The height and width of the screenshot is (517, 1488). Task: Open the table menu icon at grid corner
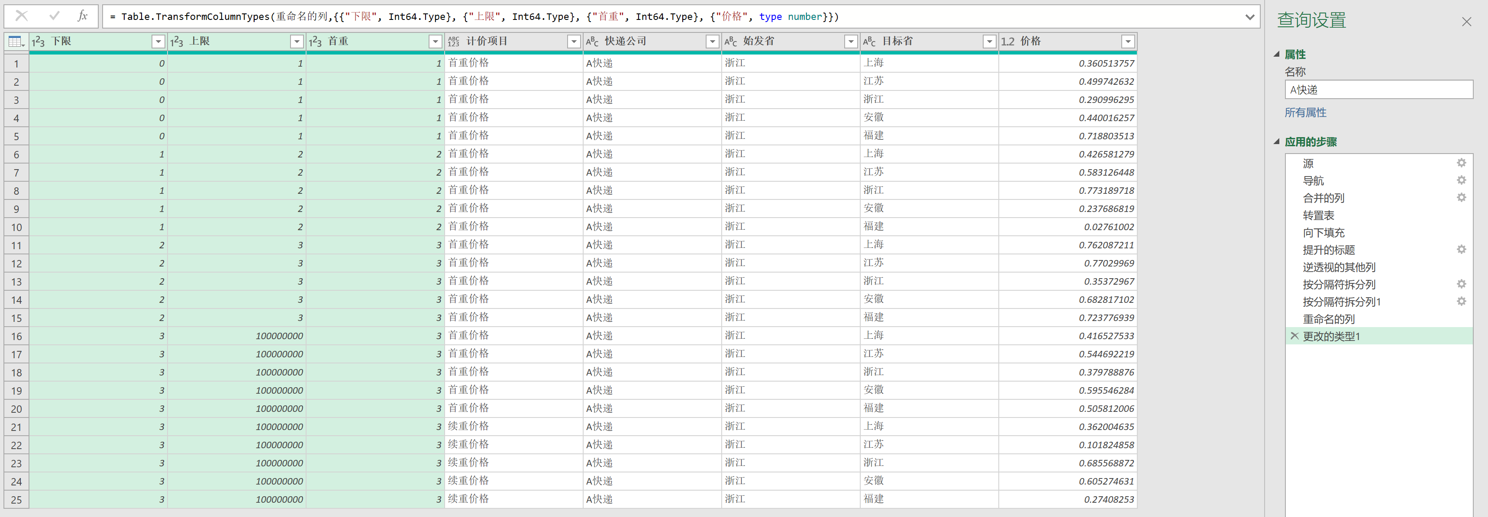tap(16, 42)
